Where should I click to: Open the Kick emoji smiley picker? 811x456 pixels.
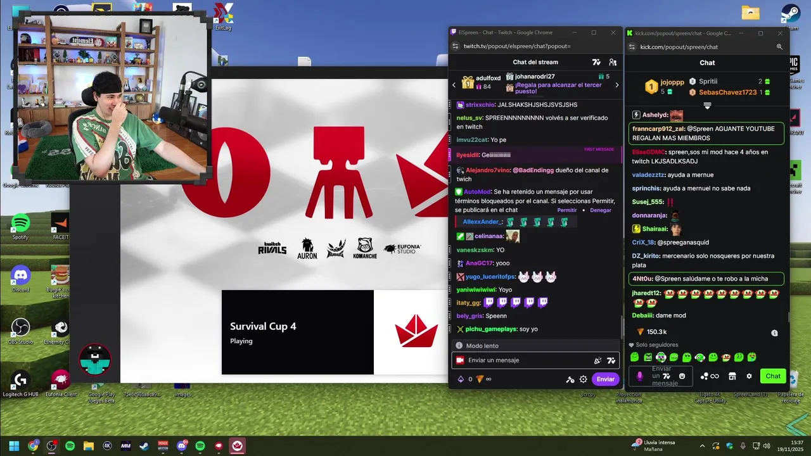682,376
